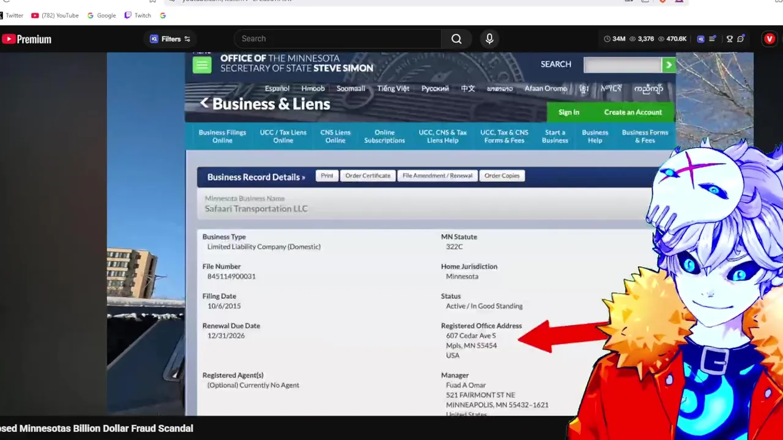Open Business Filings Online tab
The image size is (783, 440).
222,136
